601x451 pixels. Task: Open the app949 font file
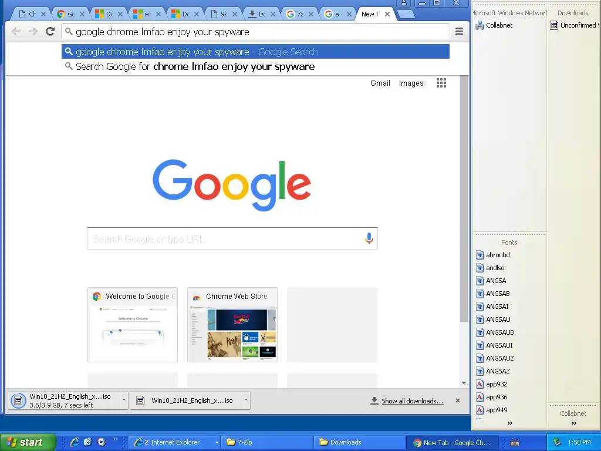tap(492, 410)
